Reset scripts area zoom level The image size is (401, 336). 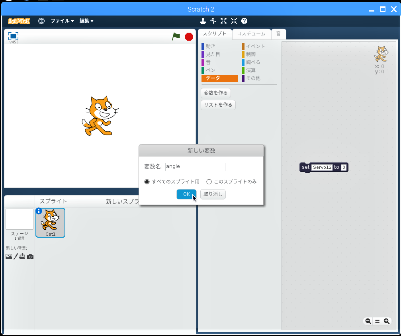(377, 321)
